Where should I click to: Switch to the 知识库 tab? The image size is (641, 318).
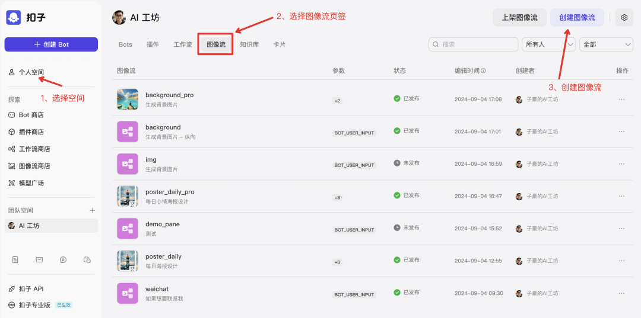click(x=249, y=44)
